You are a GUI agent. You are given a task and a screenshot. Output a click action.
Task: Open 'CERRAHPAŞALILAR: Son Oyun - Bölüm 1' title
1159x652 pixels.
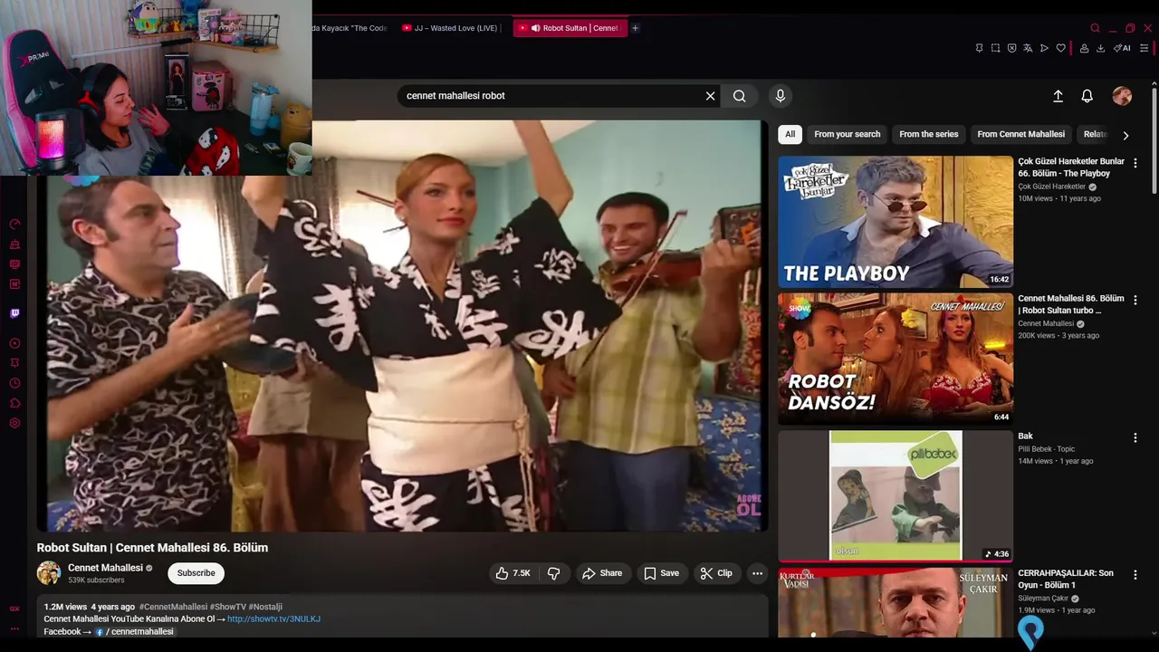tap(1066, 579)
